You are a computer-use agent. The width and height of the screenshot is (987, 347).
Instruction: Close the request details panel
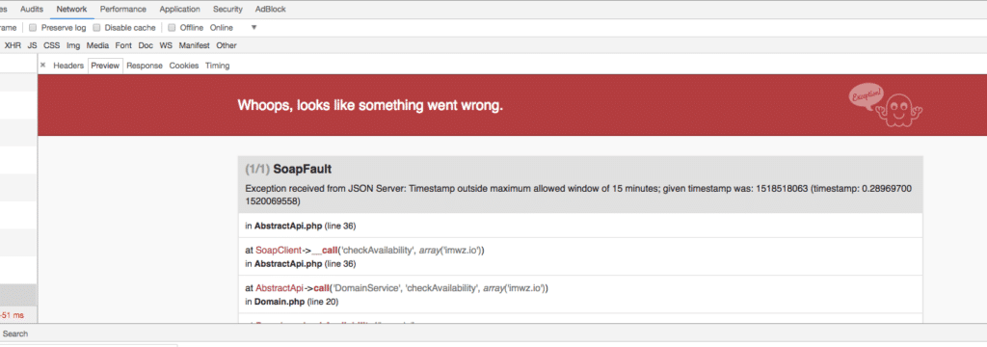point(42,65)
